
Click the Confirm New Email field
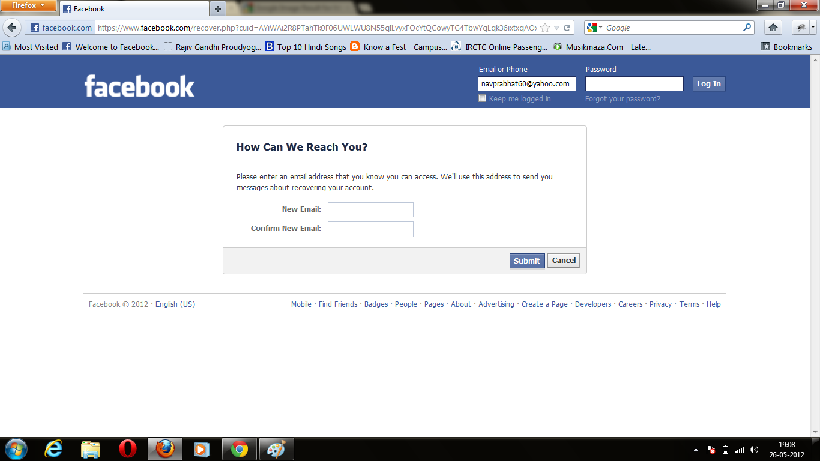[370, 229]
